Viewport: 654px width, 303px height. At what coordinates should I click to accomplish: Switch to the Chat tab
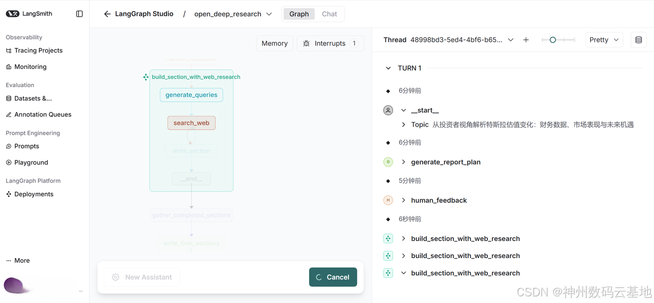330,14
